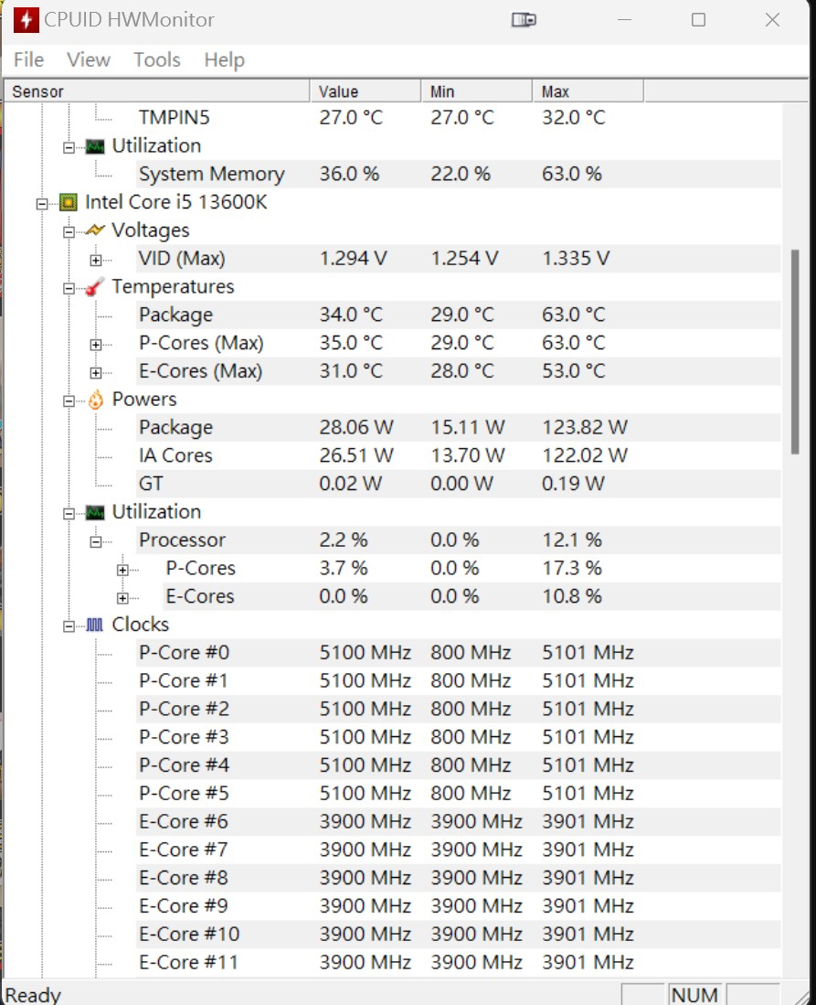This screenshot has height=1005, width=816.
Task: Click the Intel Core i5 13600K chip icon
Action: click(x=68, y=202)
